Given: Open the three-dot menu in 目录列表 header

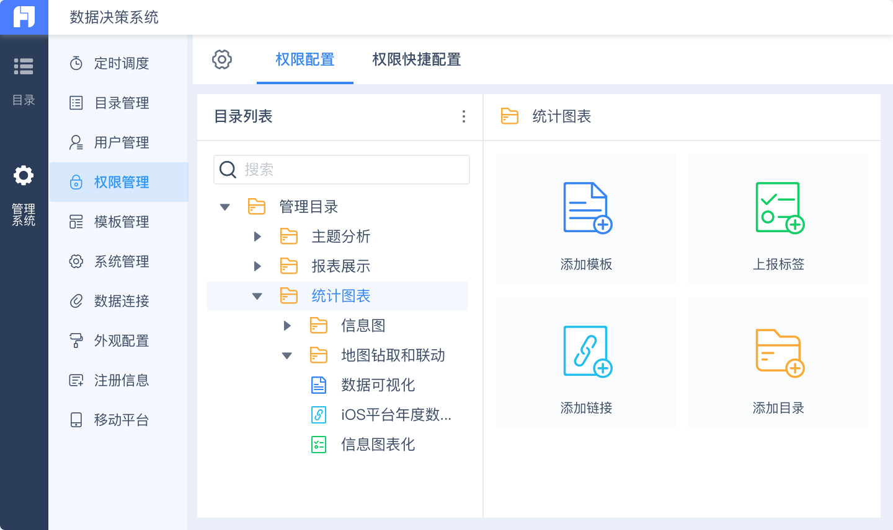Looking at the screenshot, I should 464,116.
